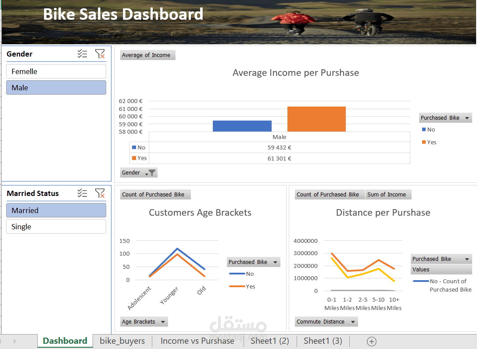Select Single in the Married Status slicer
This screenshot has width=477, height=349.
[56, 226]
